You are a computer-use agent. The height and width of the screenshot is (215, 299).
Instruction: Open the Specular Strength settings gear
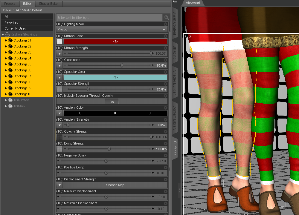pyautogui.click(x=166, y=84)
